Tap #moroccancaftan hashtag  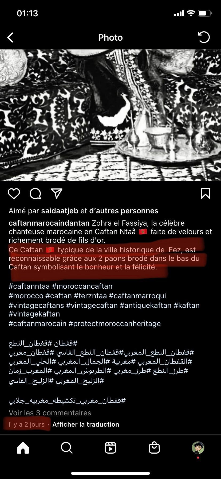click(x=82, y=286)
